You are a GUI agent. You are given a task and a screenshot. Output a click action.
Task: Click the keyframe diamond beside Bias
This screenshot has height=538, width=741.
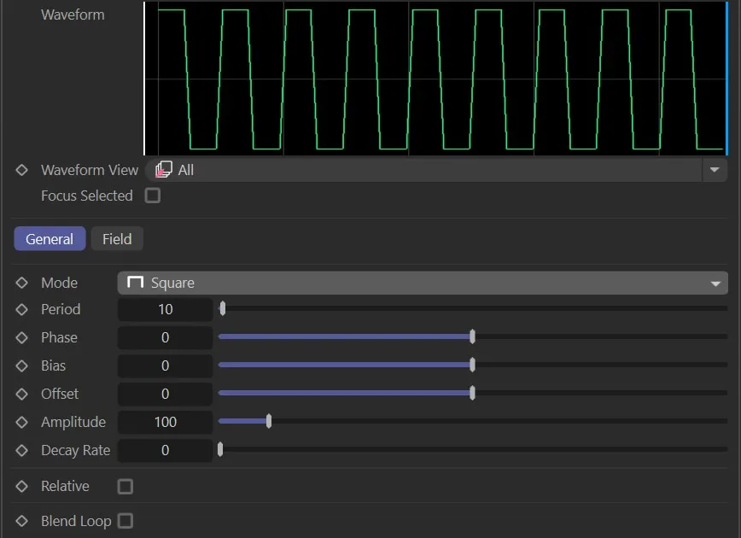[x=22, y=365]
